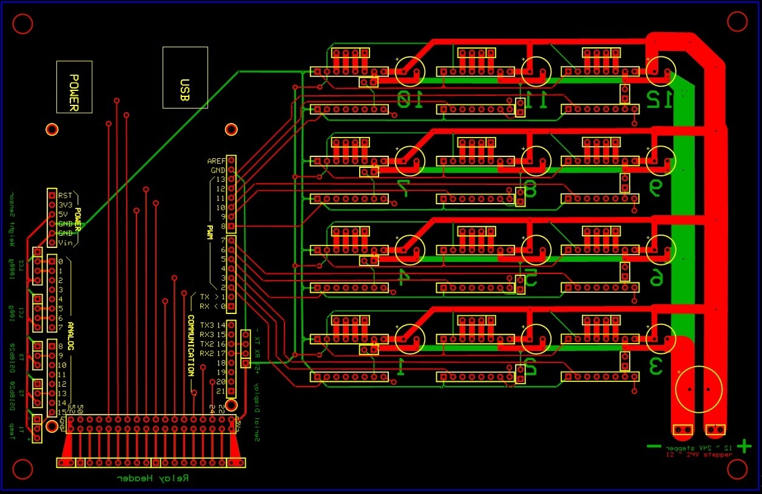Click the 'TX > 1' pin label
This screenshot has width=762, height=494.
(x=212, y=297)
